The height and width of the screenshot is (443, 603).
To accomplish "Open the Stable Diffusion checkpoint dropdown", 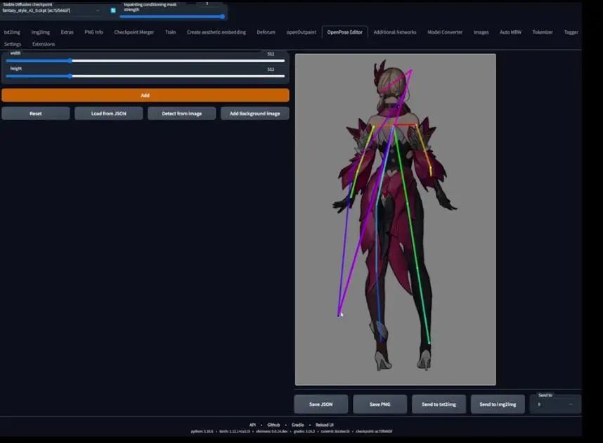I will point(51,11).
